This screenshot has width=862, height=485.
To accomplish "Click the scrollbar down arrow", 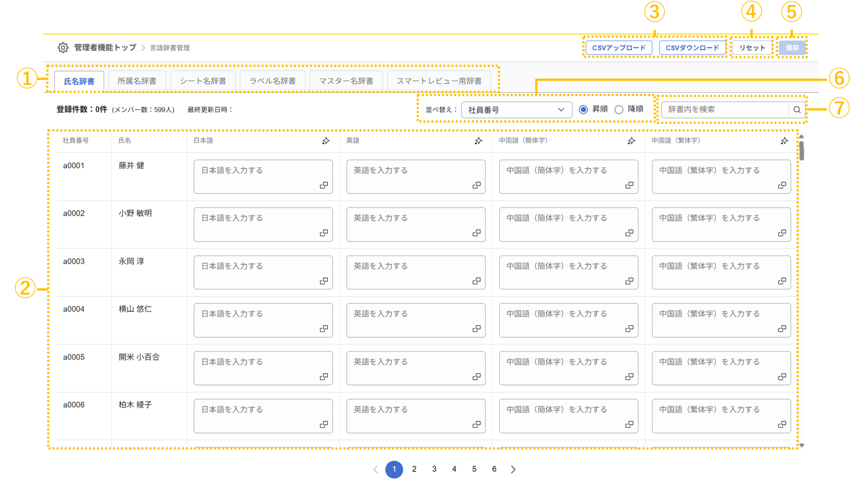I will click(x=802, y=445).
